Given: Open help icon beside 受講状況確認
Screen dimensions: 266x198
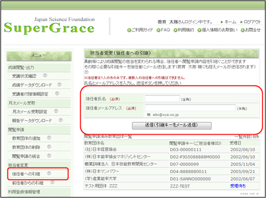Looking at the screenshot, I should pos(45,75).
